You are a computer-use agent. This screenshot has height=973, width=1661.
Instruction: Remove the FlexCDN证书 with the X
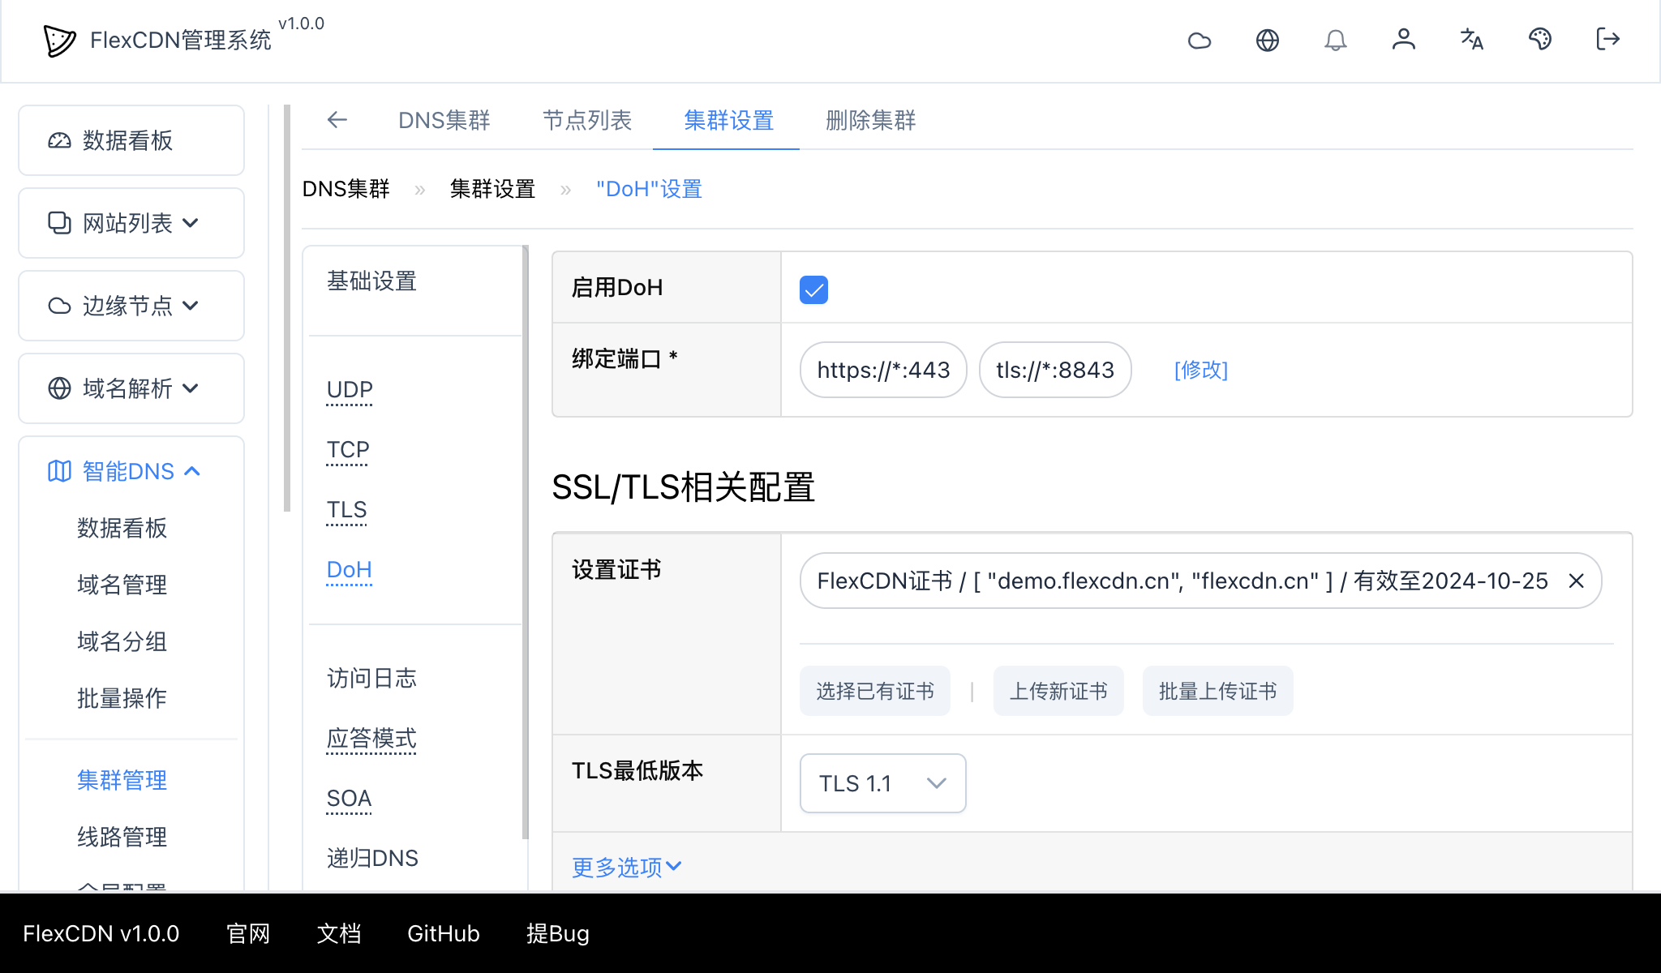coord(1577,581)
